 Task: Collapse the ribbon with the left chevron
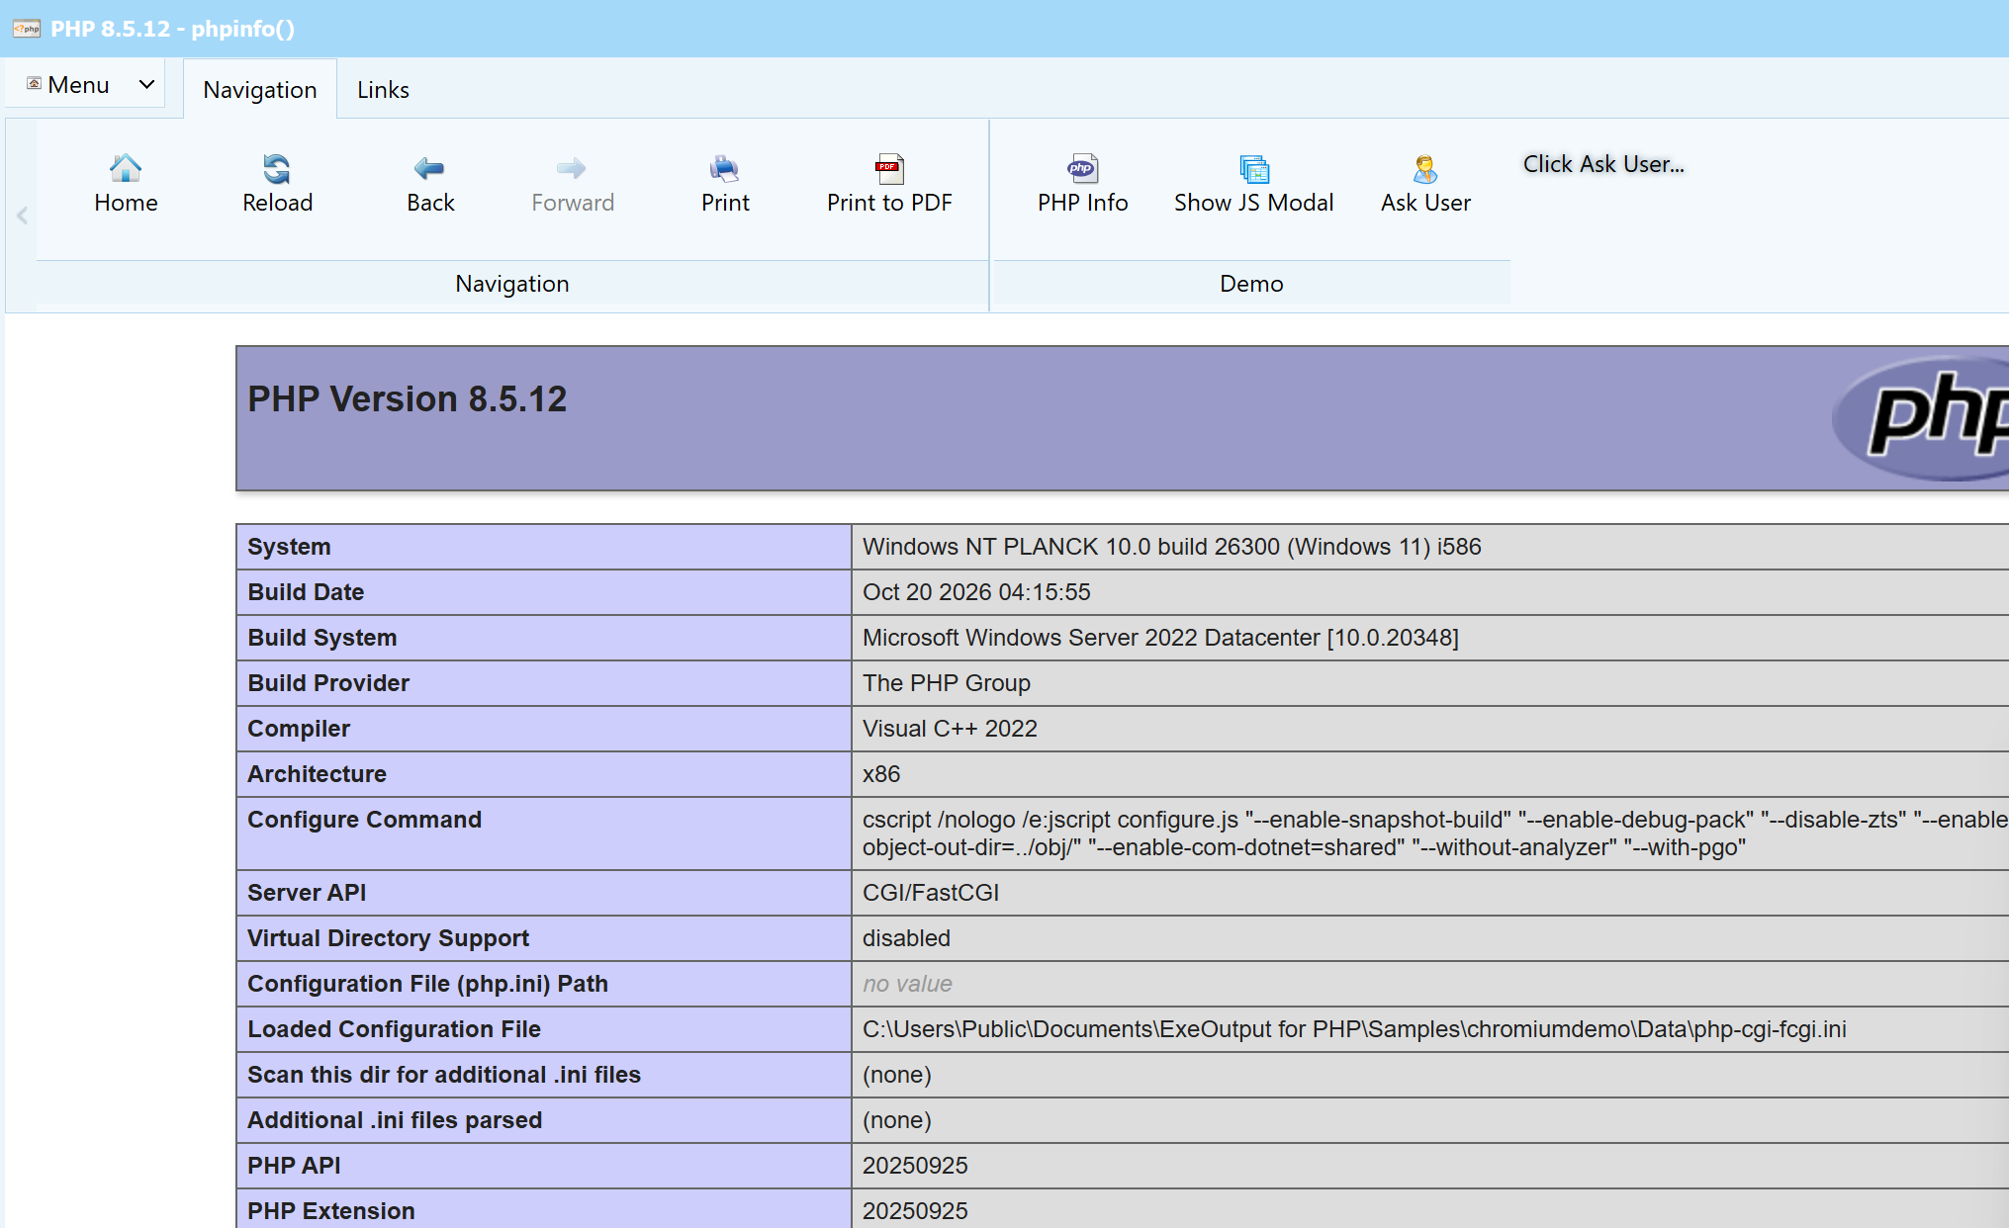[x=22, y=216]
